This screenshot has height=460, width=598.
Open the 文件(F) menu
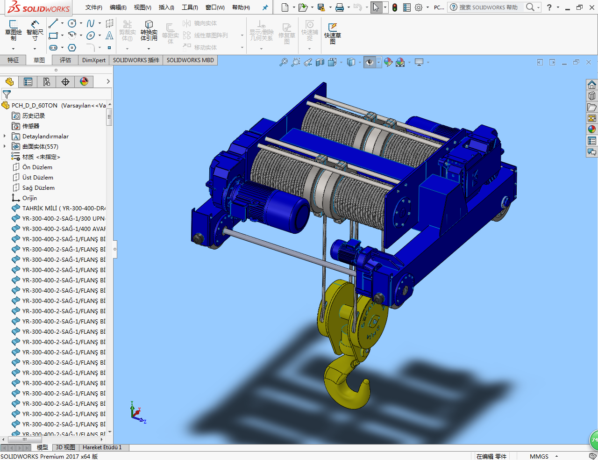pyautogui.click(x=94, y=7)
